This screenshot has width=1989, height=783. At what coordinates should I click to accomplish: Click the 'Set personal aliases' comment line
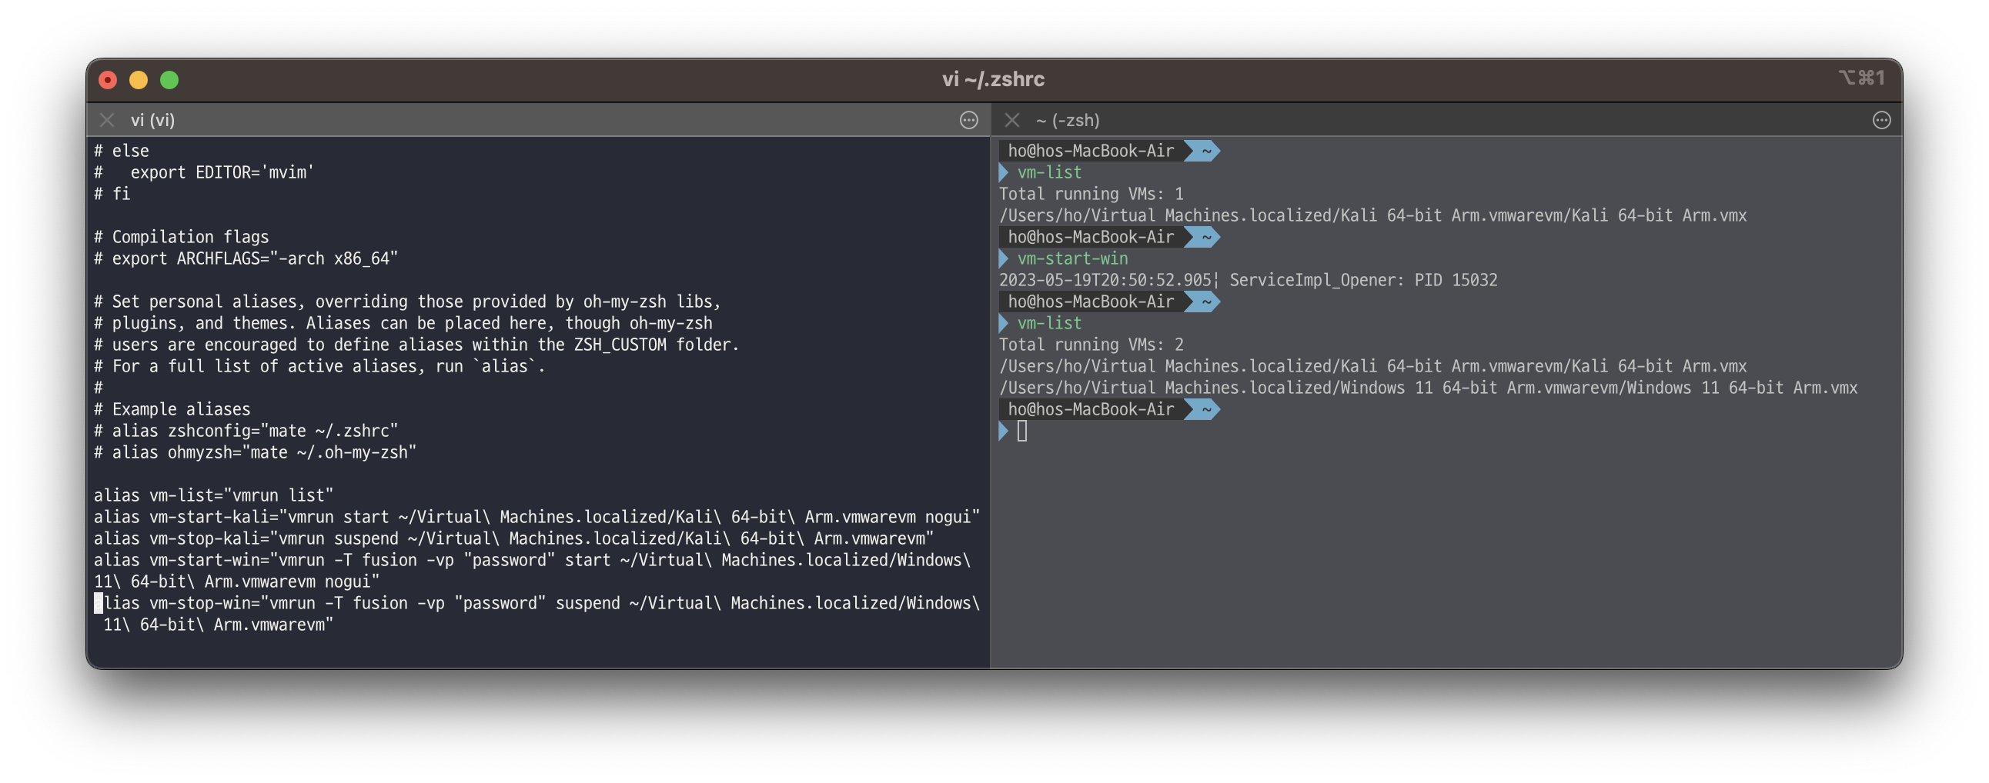coord(407,302)
